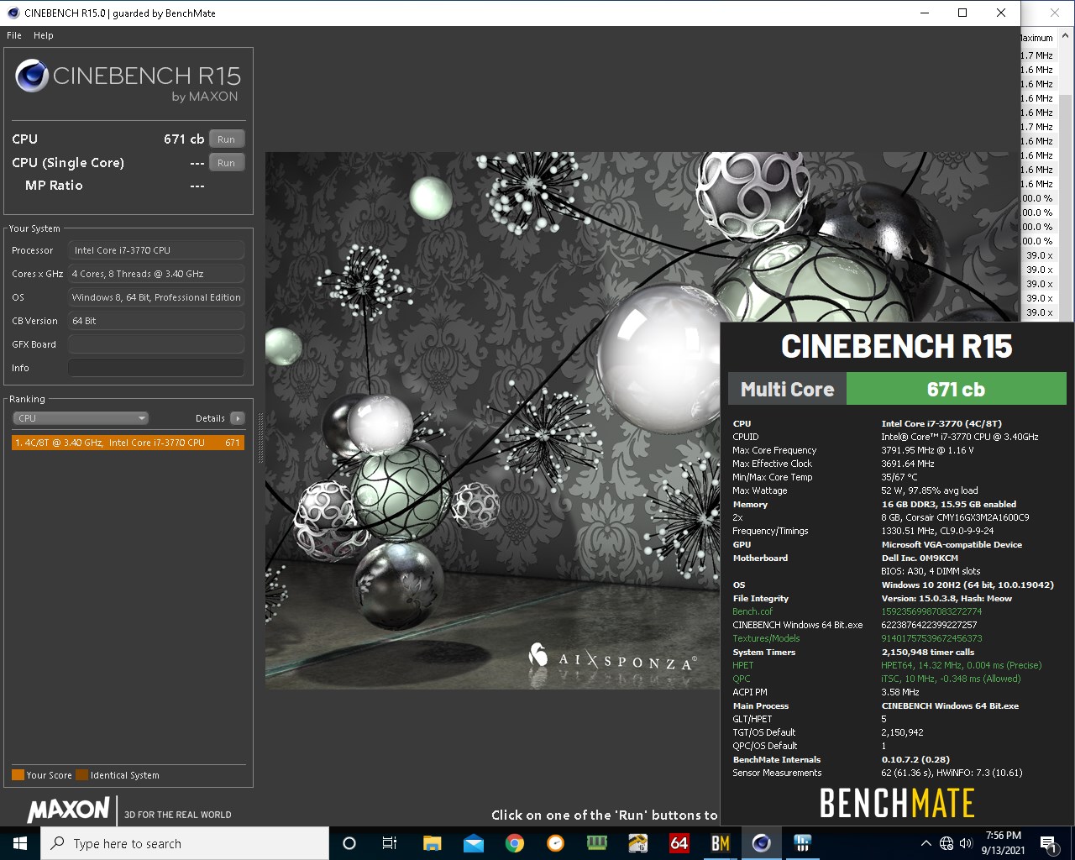Click the rendered scene image
This screenshot has width=1075, height=860.
click(x=492, y=420)
